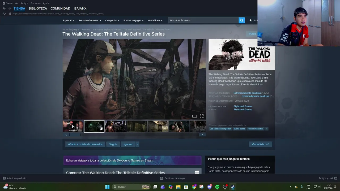Open the Ayuda menu
The image size is (340, 191).
pyautogui.click(x=46, y=3)
